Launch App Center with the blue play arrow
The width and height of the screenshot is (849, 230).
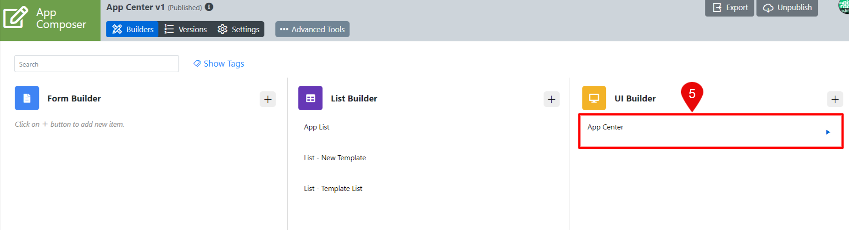(828, 132)
